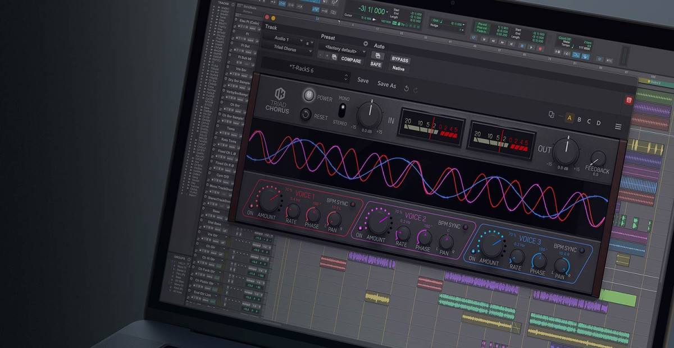Screen dimensions: 674x348
Task: Click Save in the plugin header
Action: 363,81
